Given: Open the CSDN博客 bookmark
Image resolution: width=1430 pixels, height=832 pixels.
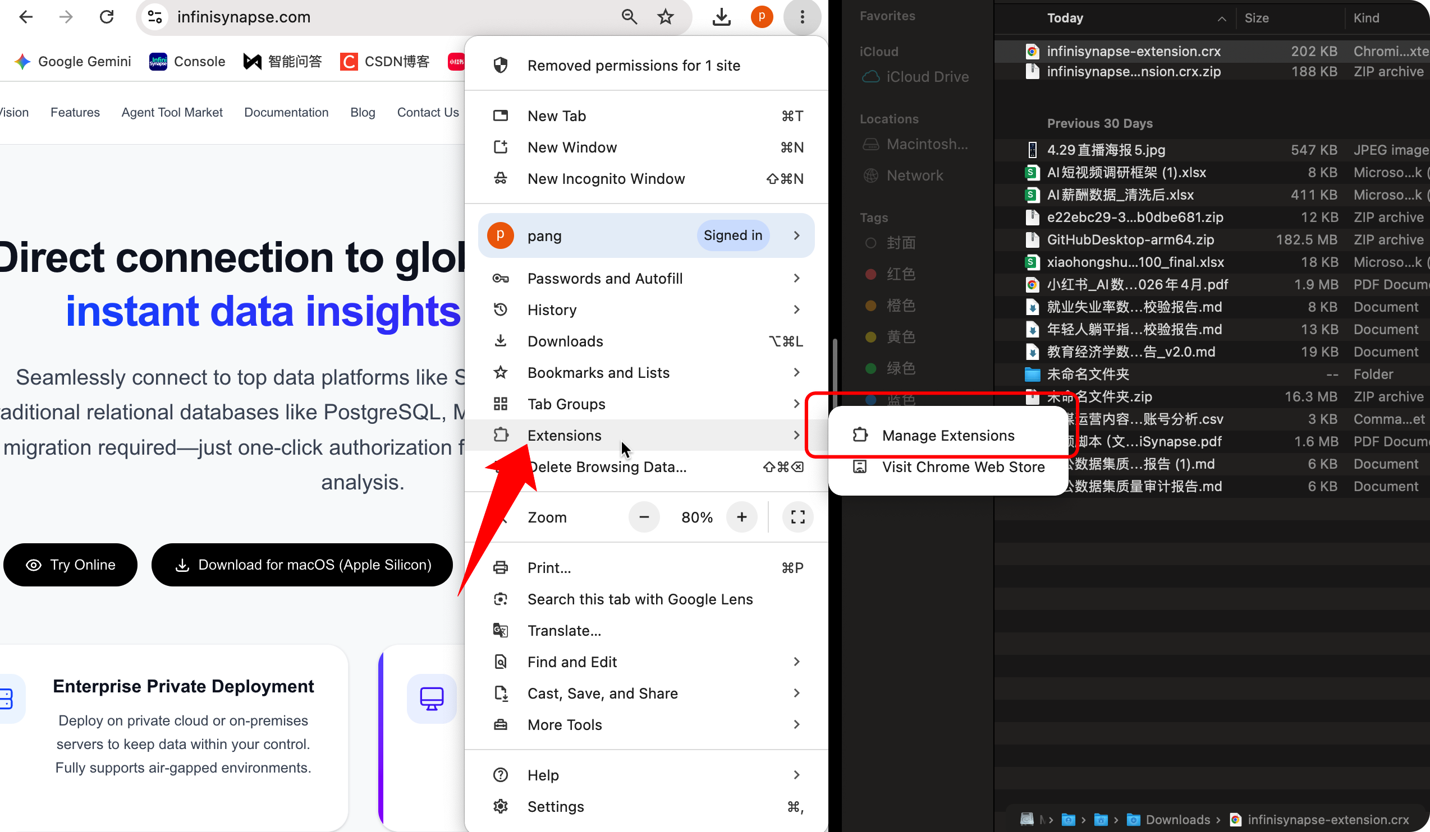Looking at the screenshot, I should pos(385,61).
